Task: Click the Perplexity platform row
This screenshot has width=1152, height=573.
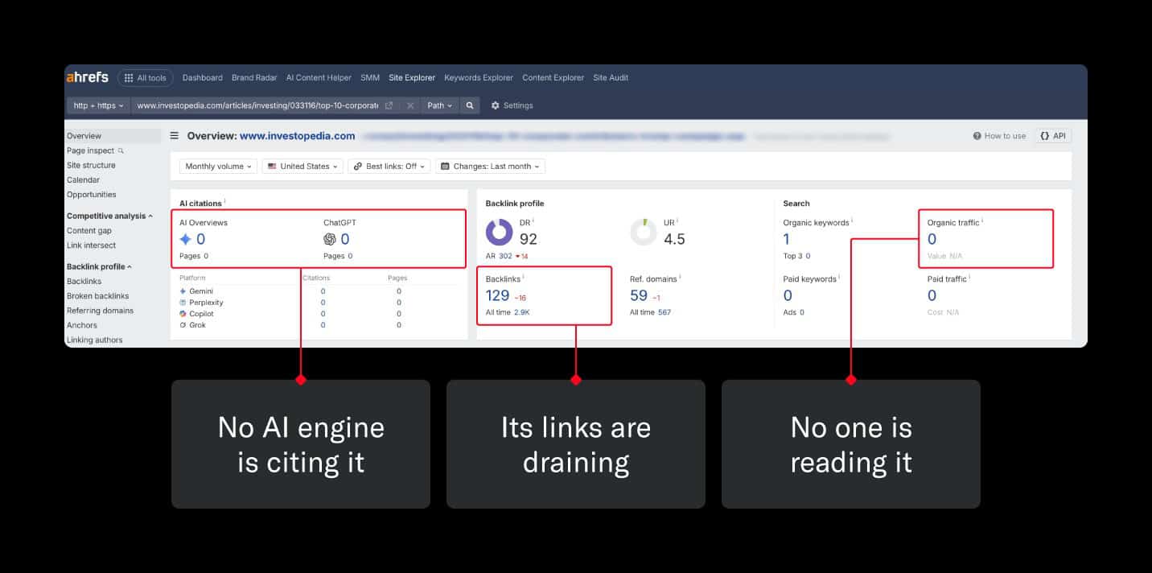Action: (x=318, y=302)
